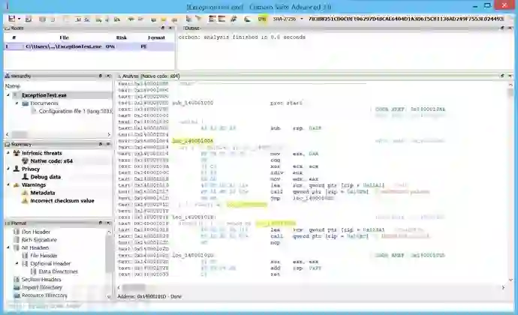Image resolution: width=518 pixels, height=315 pixels.
Task: Click the # column header in Roots
Action: (x=14, y=37)
